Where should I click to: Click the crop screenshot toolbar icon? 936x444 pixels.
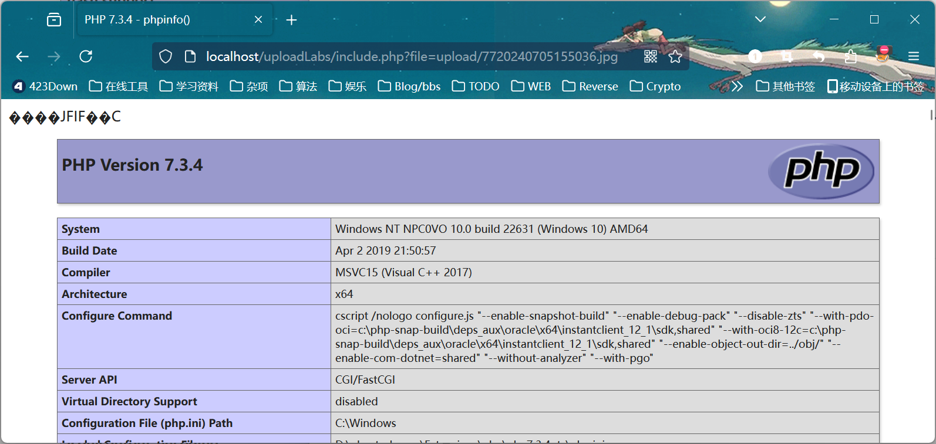(787, 56)
